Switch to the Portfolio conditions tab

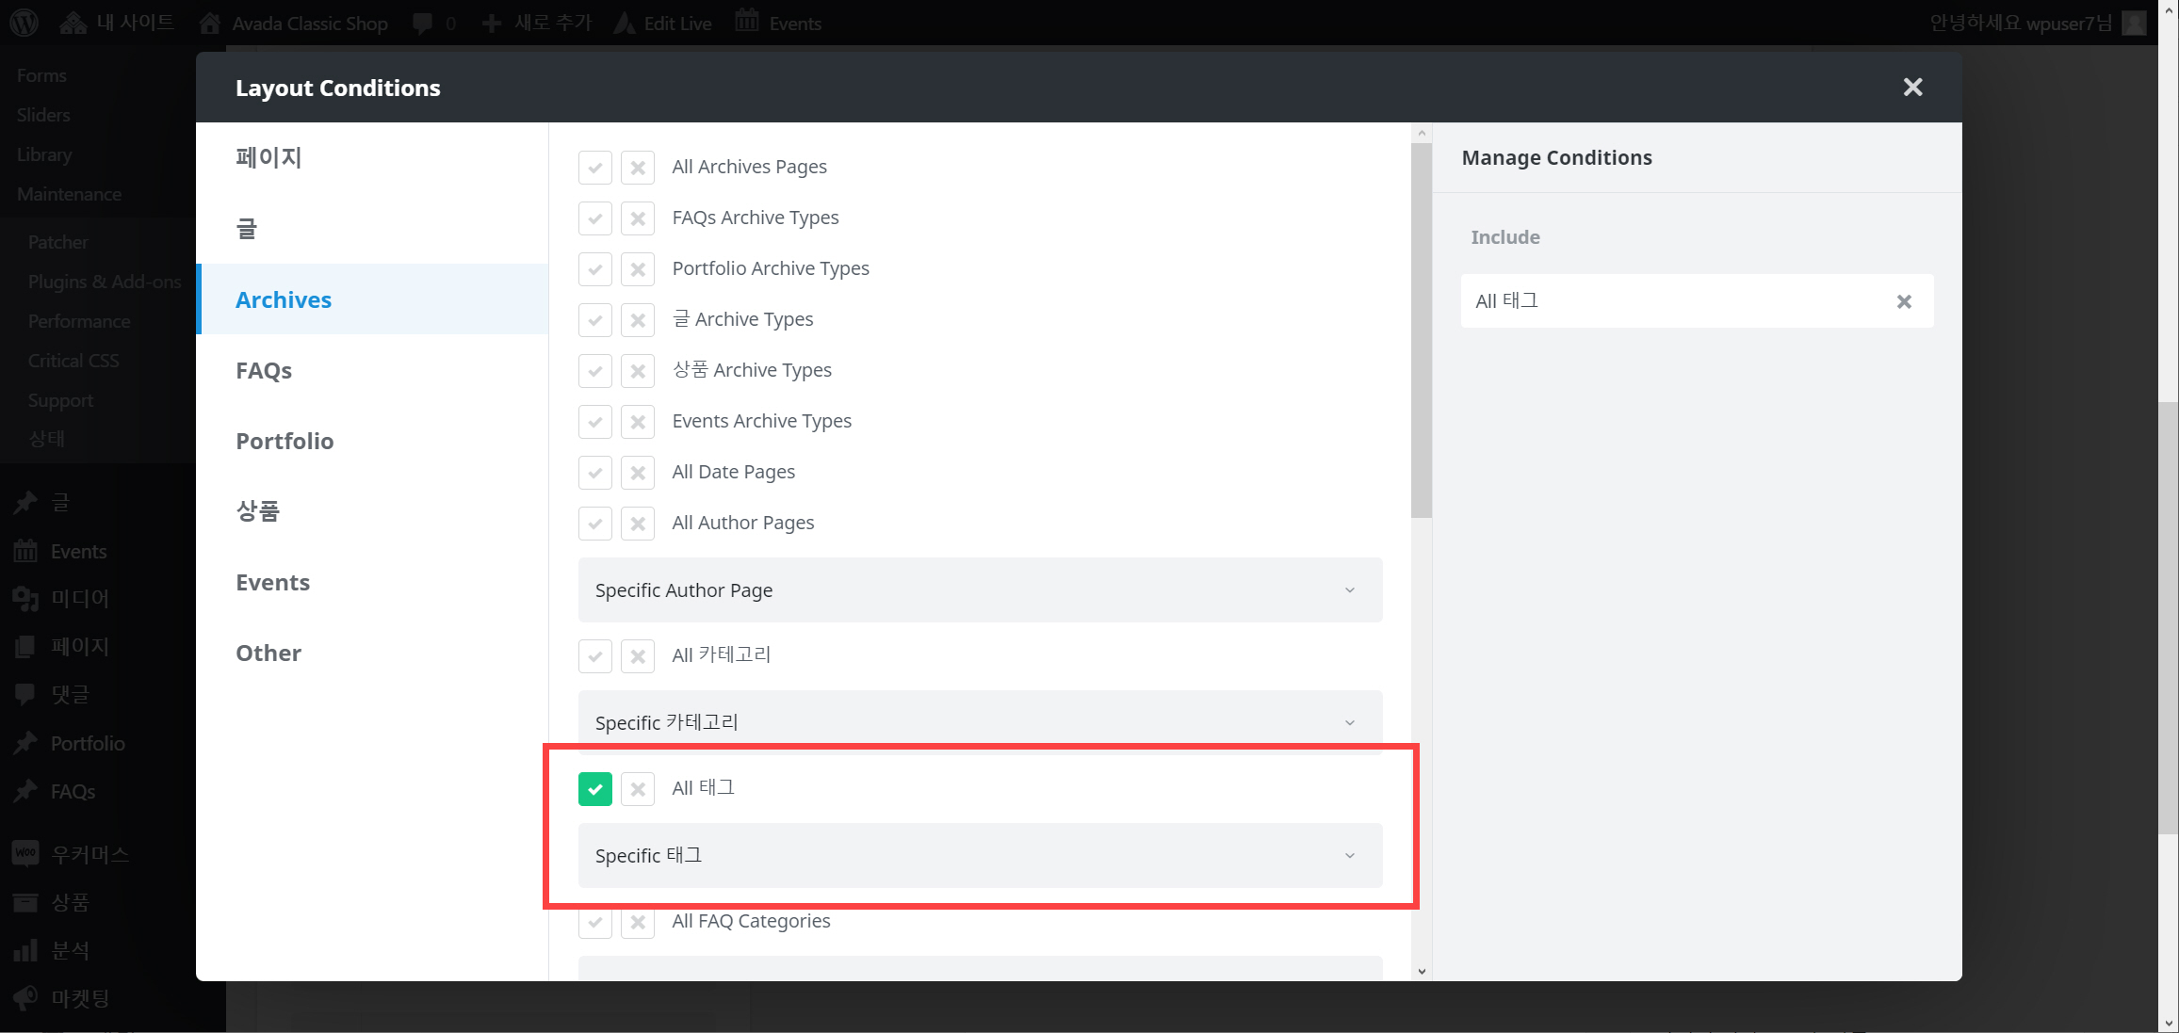coord(285,441)
